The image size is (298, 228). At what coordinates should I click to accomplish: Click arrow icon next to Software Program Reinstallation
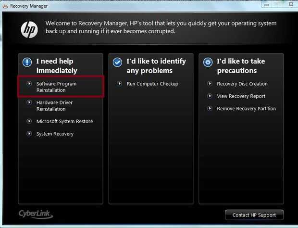point(29,84)
